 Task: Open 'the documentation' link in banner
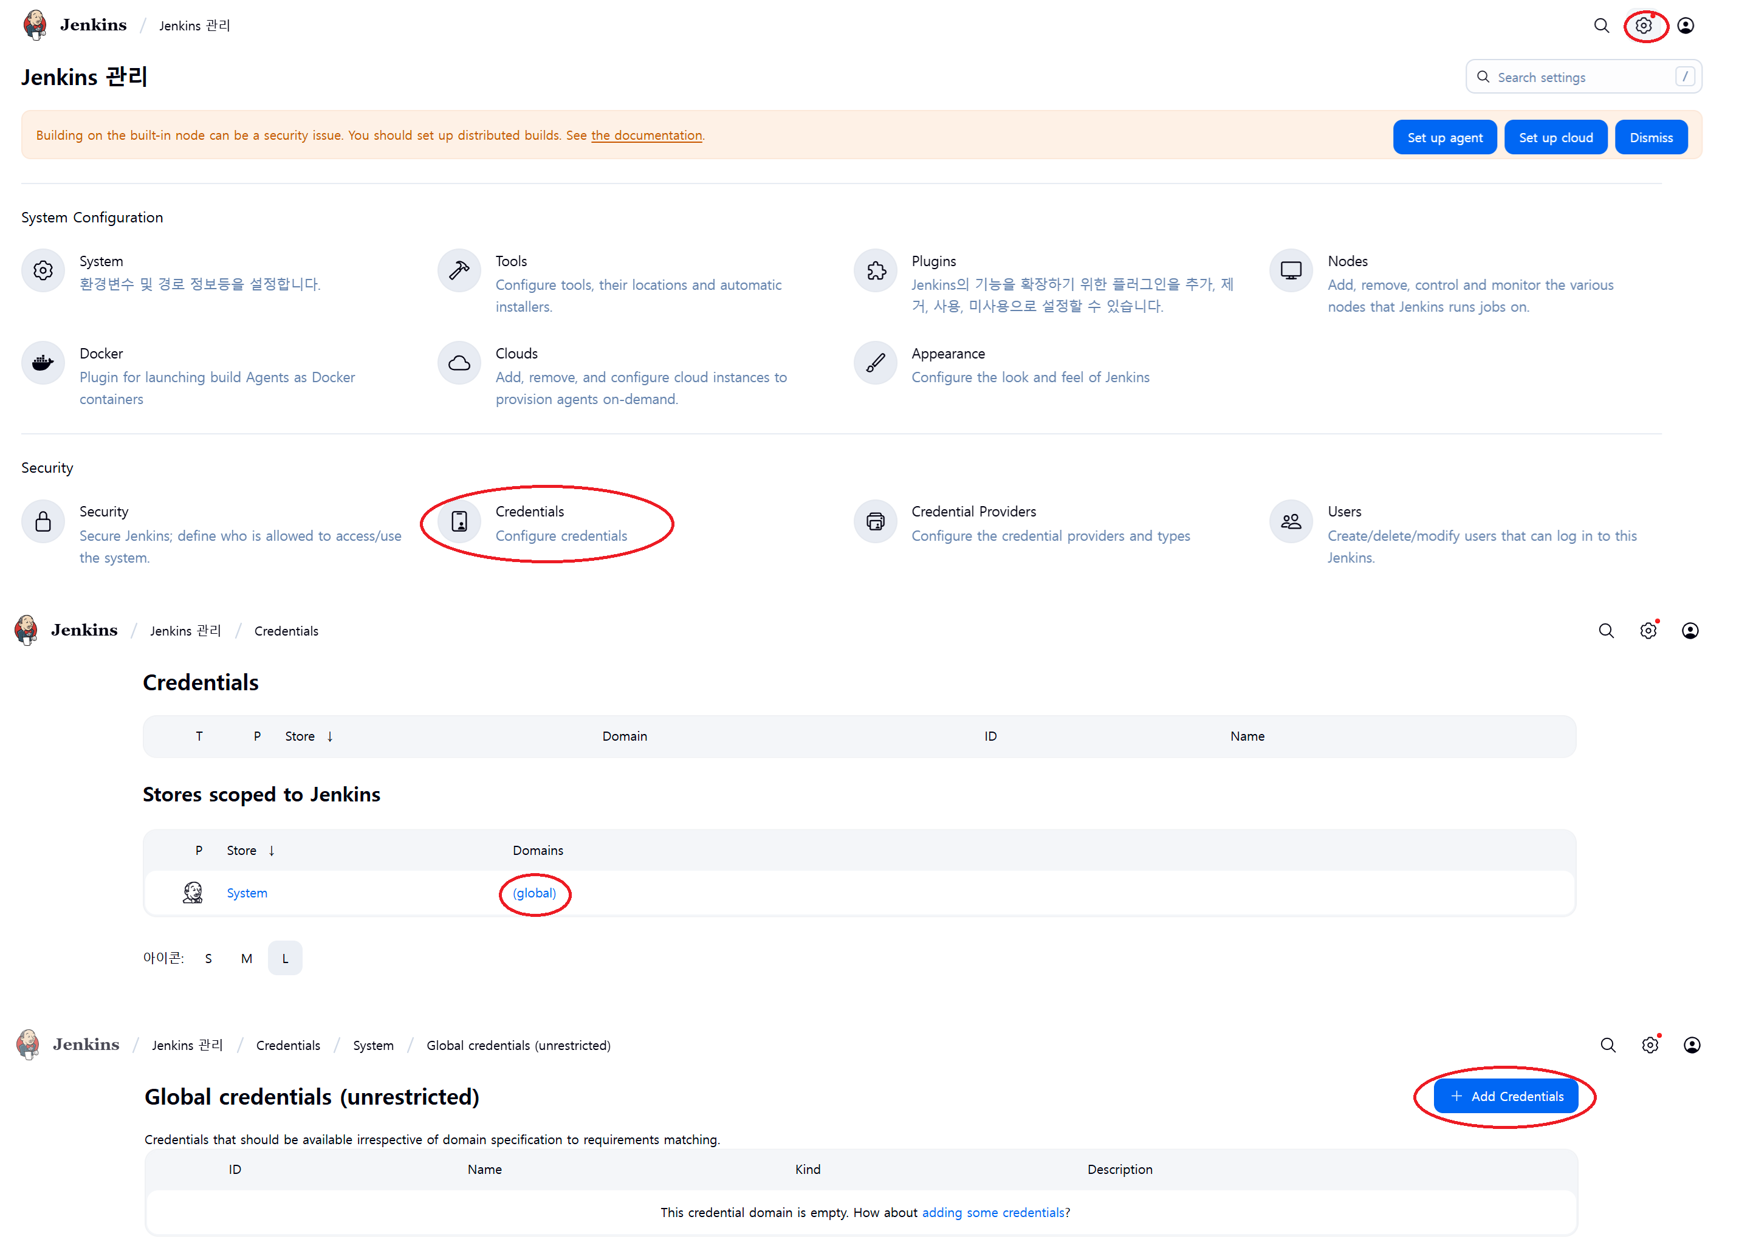(x=646, y=135)
